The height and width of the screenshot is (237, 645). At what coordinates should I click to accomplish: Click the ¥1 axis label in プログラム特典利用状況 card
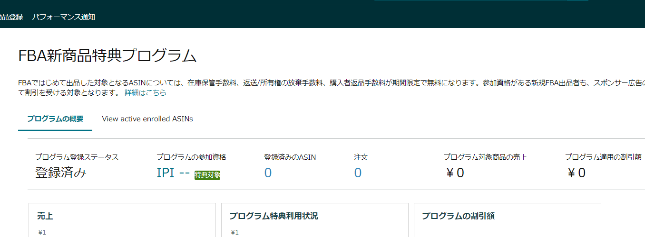tap(235, 233)
